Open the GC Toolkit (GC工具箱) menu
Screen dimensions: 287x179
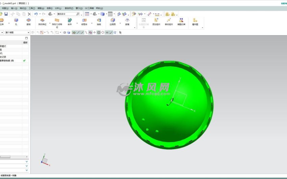tap(89, 8)
